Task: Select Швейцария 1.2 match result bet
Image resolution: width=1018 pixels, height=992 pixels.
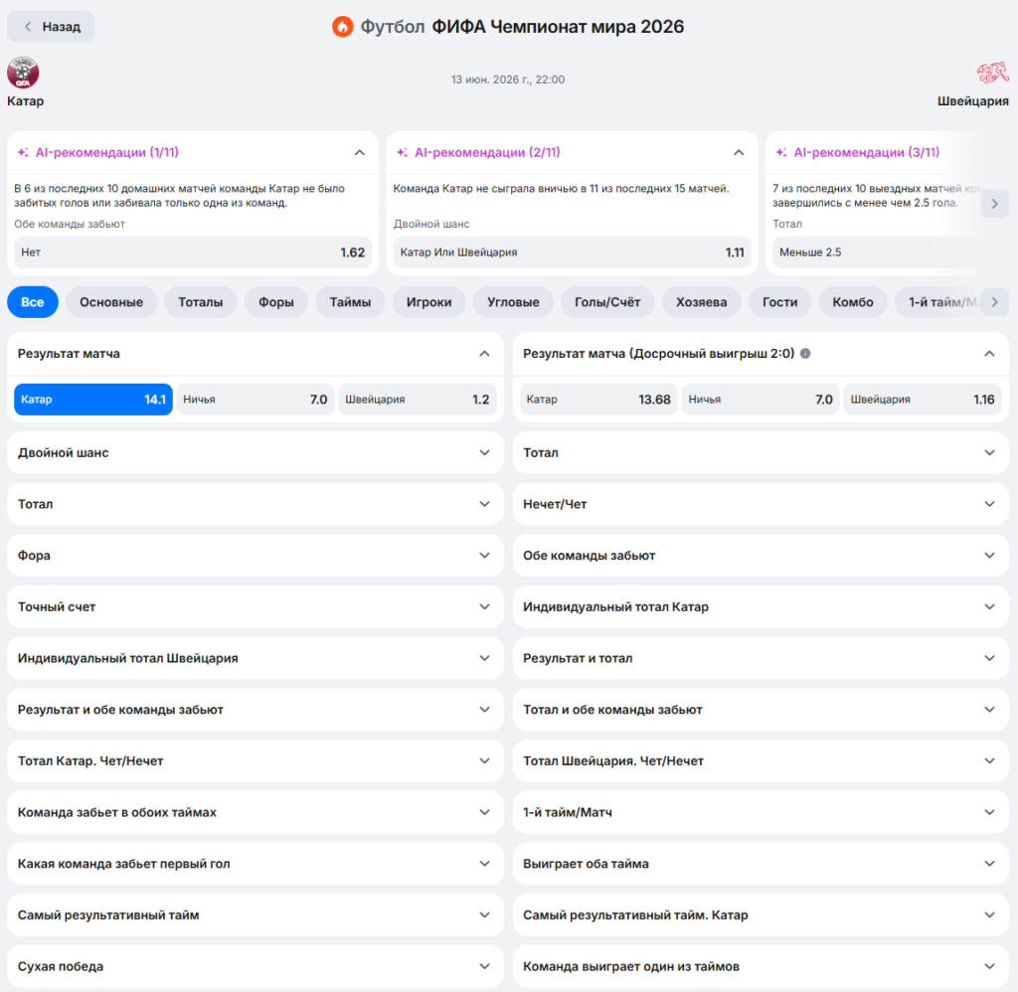Action: (418, 400)
